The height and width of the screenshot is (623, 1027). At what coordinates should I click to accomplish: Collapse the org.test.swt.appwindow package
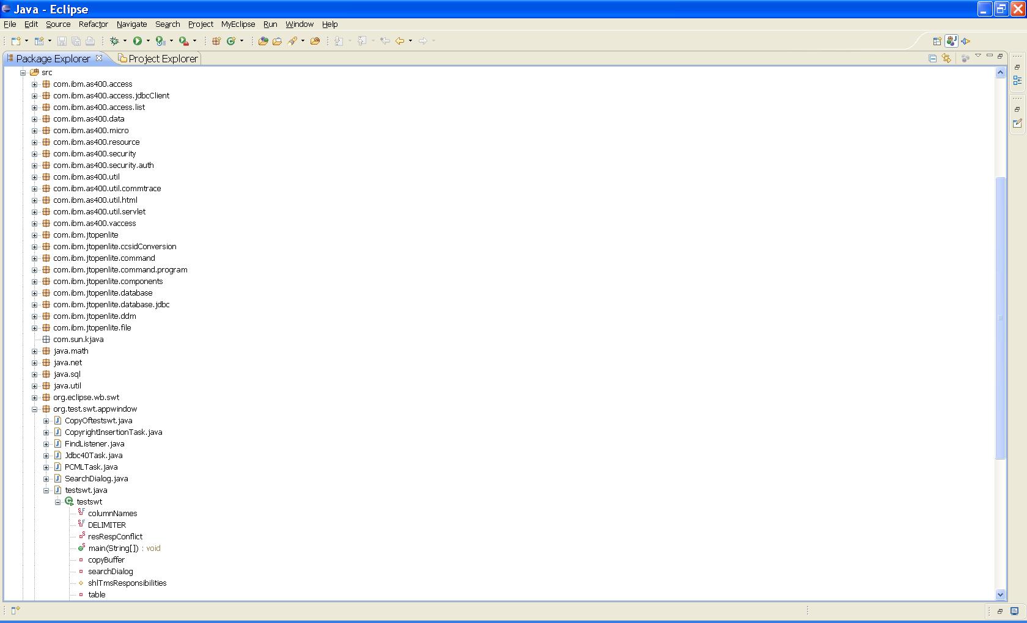click(34, 409)
